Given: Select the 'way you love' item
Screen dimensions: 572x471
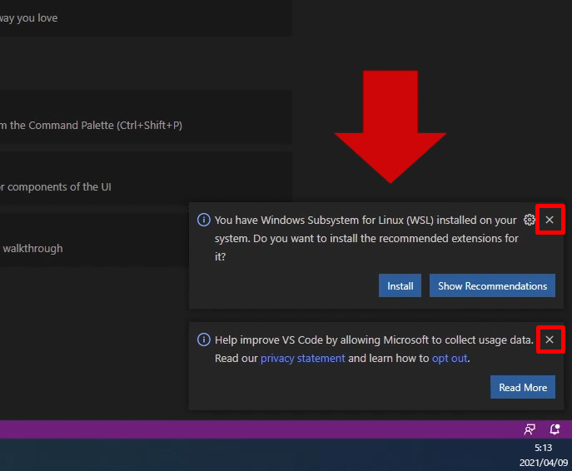Looking at the screenshot, I should click(146, 17).
